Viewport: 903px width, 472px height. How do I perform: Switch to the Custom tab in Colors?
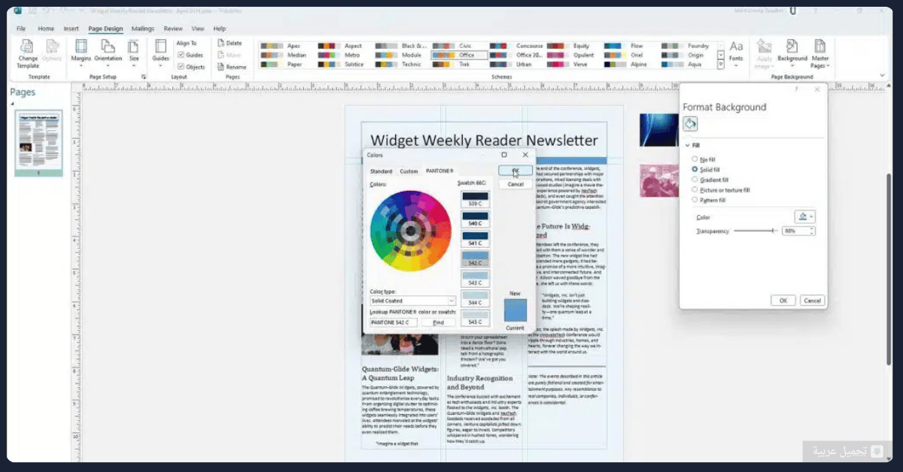click(x=409, y=171)
